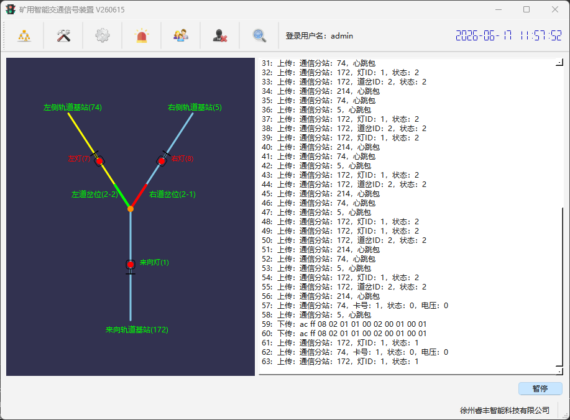
Task: Select log line 57 with 卡号 and 电压
Action: pyautogui.click(x=355, y=306)
